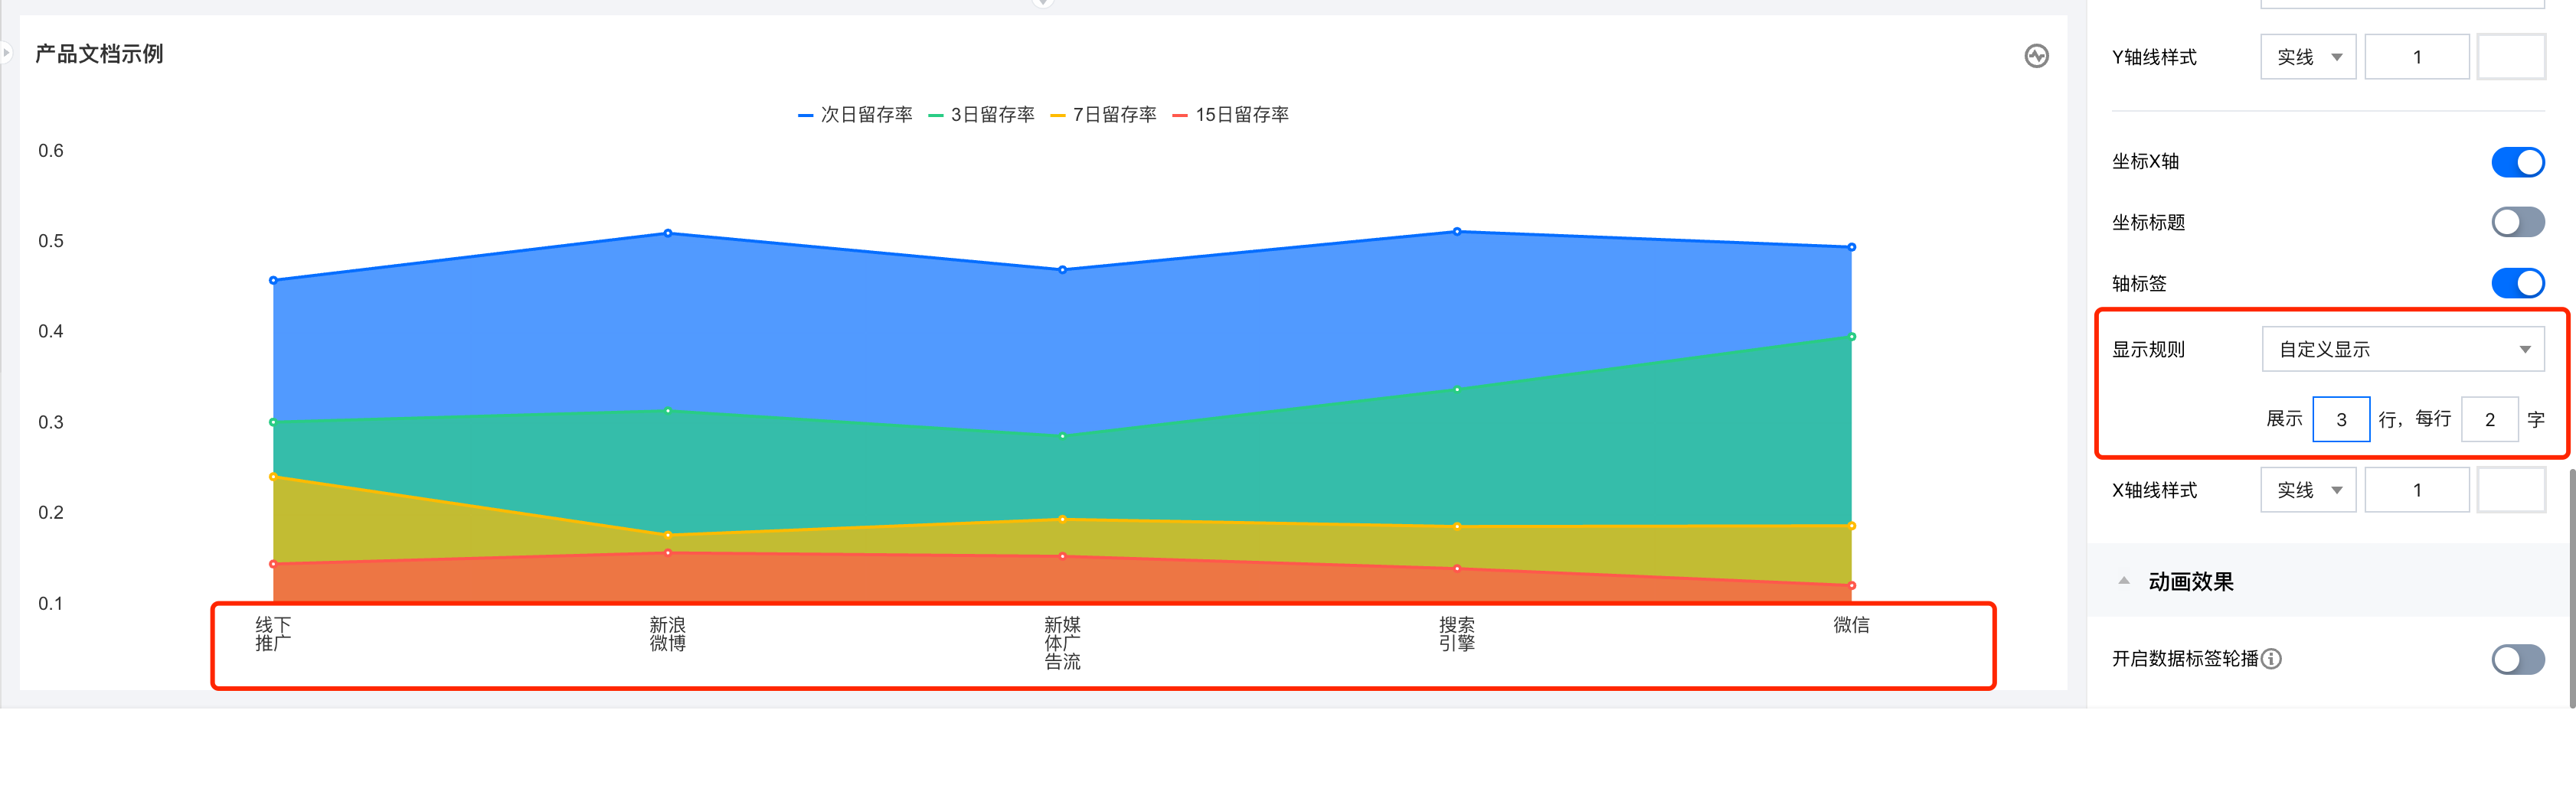
Task: Select the X轴线 width field showing 1
Action: [2417, 490]
